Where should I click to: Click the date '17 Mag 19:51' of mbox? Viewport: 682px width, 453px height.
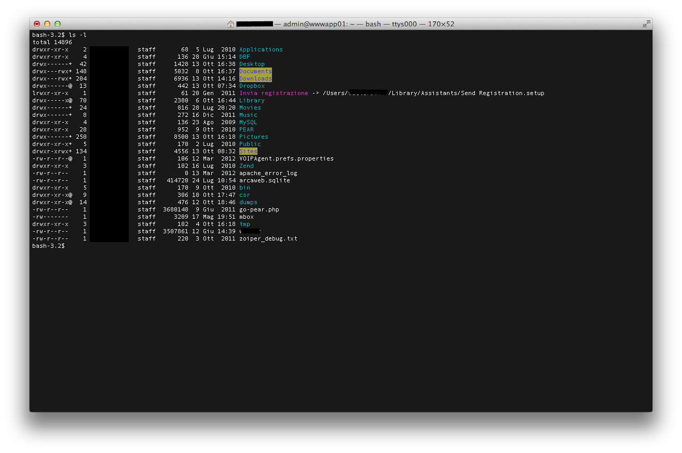[x=213, y=217]
